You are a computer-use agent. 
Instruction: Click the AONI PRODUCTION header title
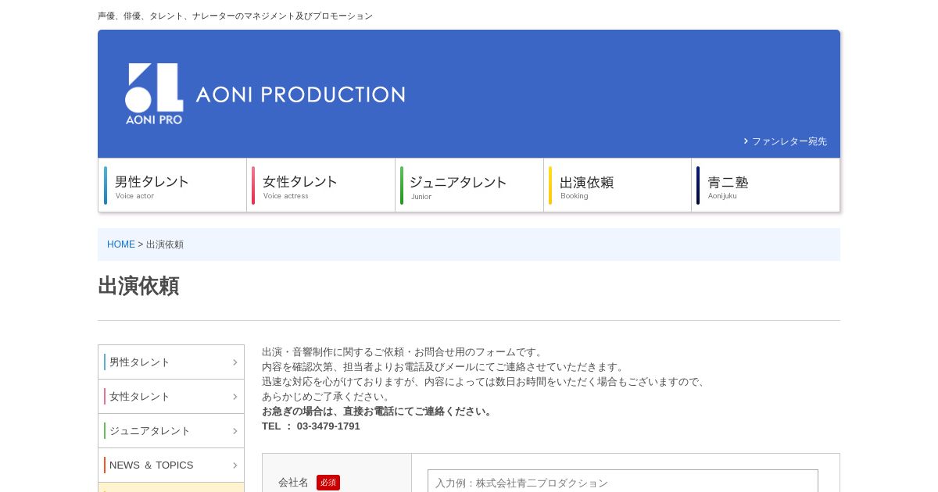tap(300, 94)
